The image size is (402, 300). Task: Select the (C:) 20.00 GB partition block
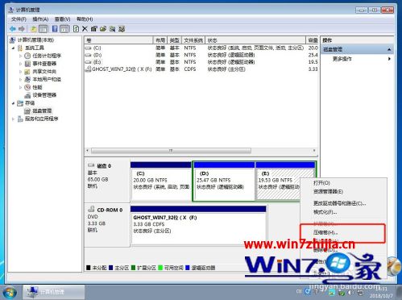tap(161, 181)
